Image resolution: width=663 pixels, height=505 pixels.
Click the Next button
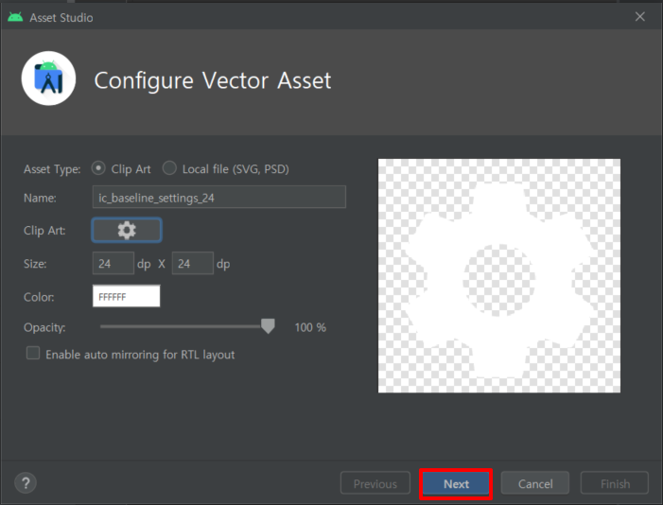coord(456,483)
